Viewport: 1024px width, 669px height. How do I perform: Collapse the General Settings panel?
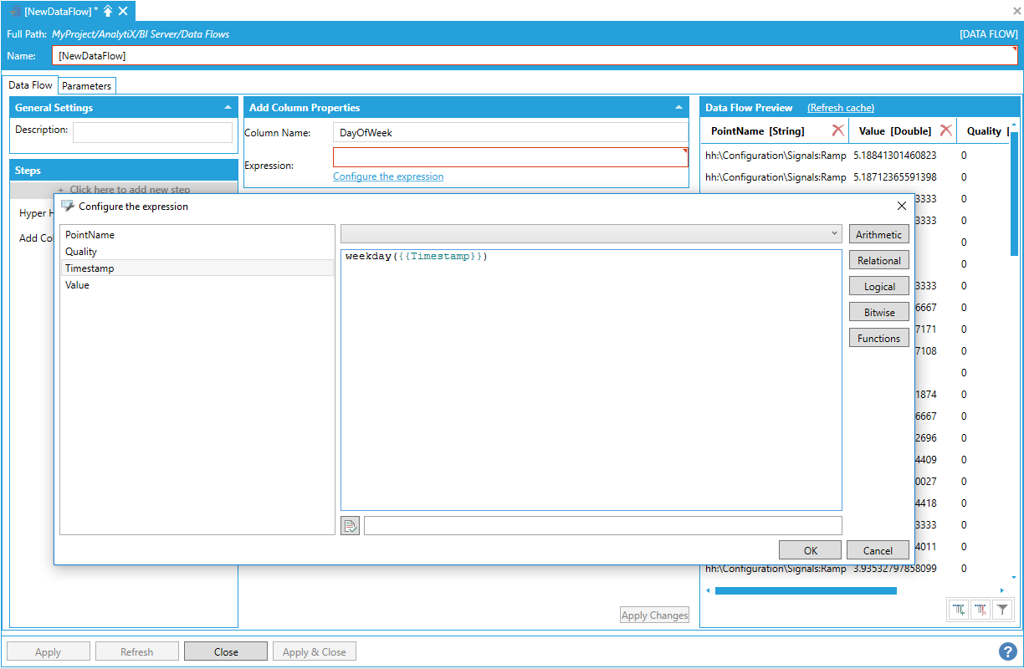point(228,108)
